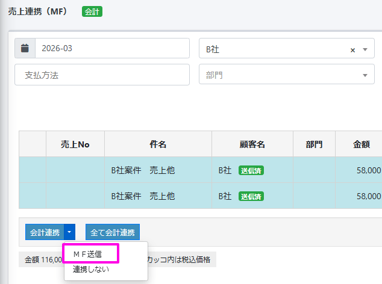Open the 部門 filter dropdown
382x284 pixels.
(x=287, y=75)
